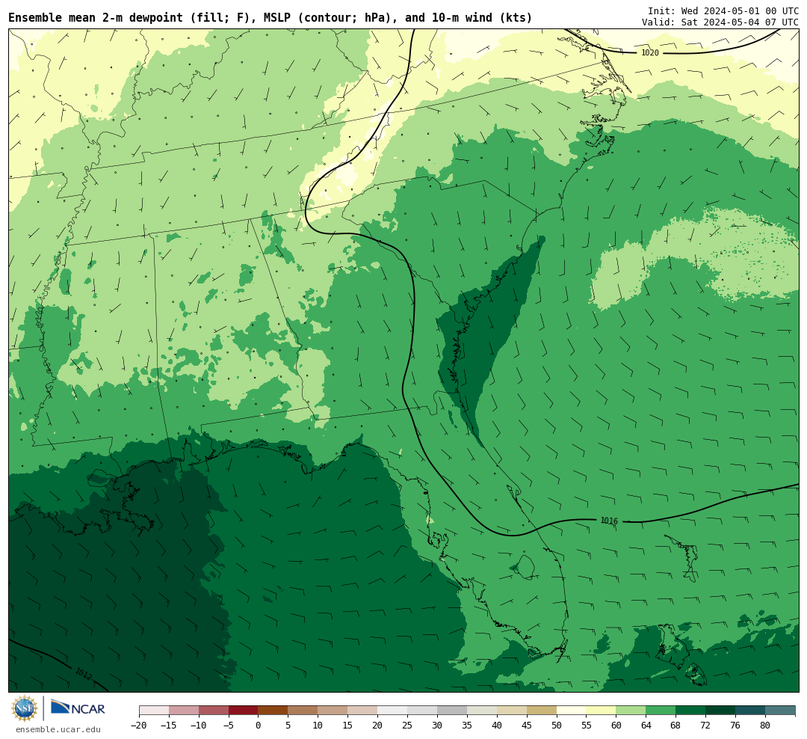Pick the light green swatch between 60 and 64

[x=631, y=710]
